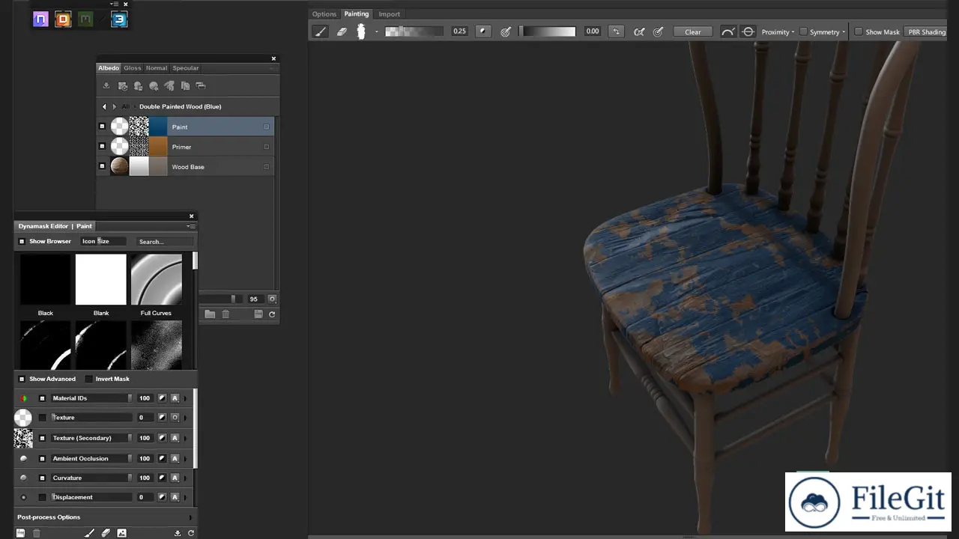Switch to the Options tab
The image size is (959, 539).
[x=324, y=13]
